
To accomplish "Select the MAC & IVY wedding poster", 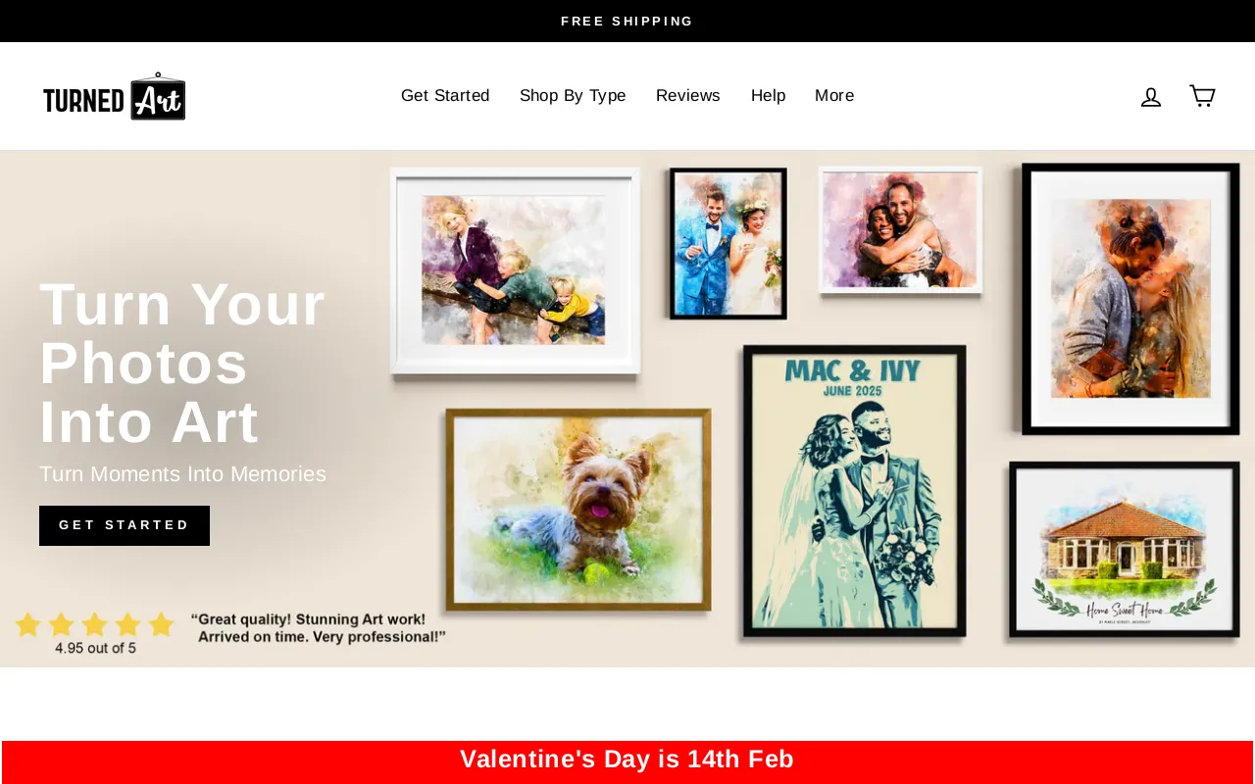I will click(854, 491).
